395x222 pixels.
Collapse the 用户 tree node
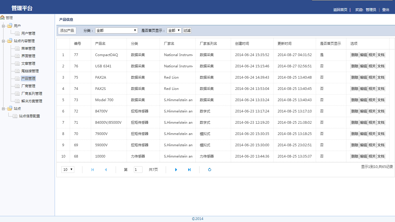pos(3,26)
